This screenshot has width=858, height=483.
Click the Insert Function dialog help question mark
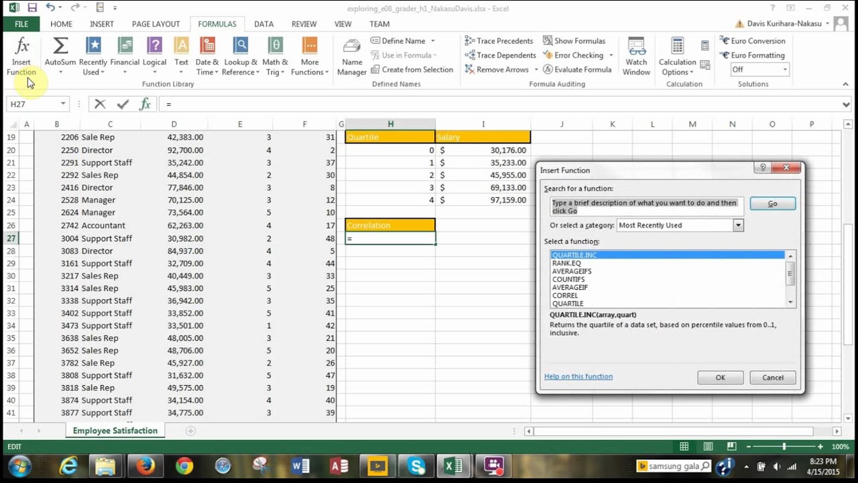pos(762,168)
